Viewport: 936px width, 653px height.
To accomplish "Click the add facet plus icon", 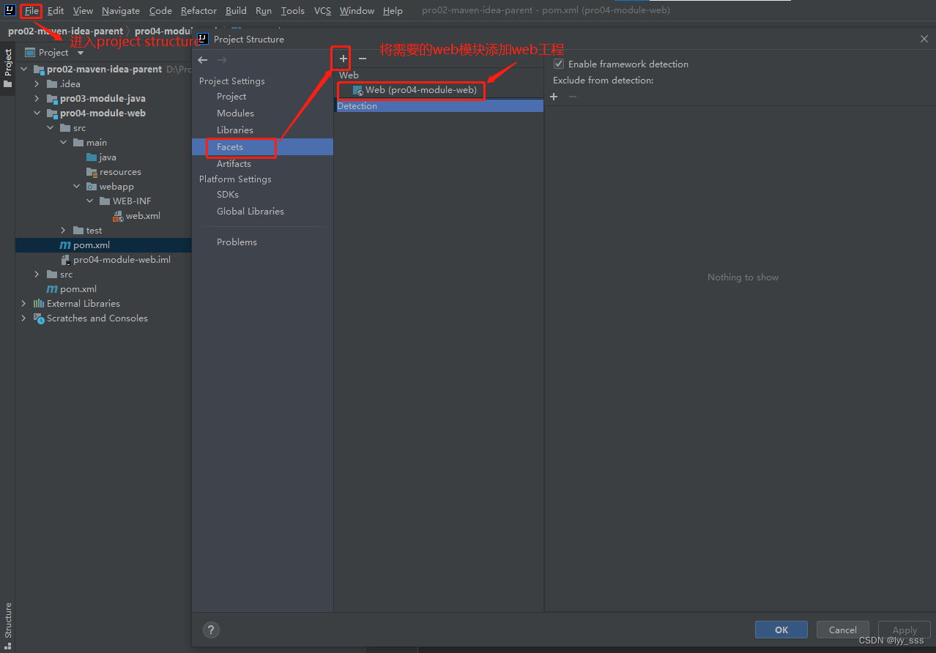I will 343,59.
